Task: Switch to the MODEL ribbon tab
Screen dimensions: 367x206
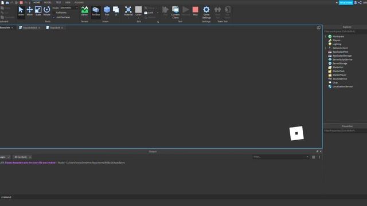Action: click(48, 2)
